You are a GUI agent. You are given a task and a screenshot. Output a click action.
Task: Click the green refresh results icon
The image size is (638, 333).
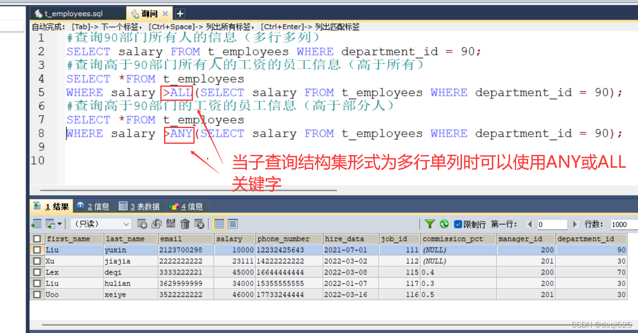click(x=444, y=224)
